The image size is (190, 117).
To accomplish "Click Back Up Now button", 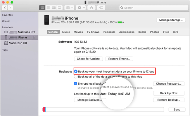I will (169, 93).
